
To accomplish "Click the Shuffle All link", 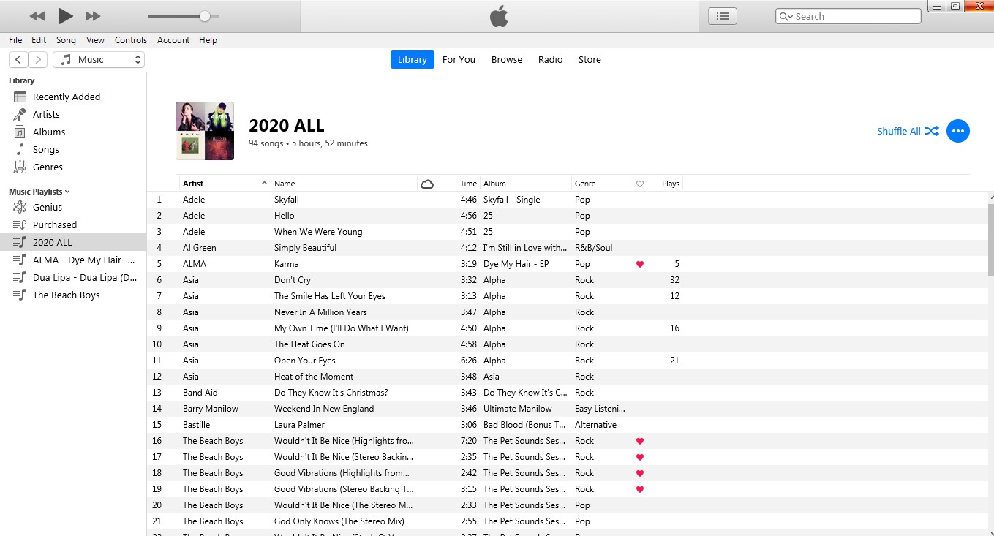I will point(908,131).
